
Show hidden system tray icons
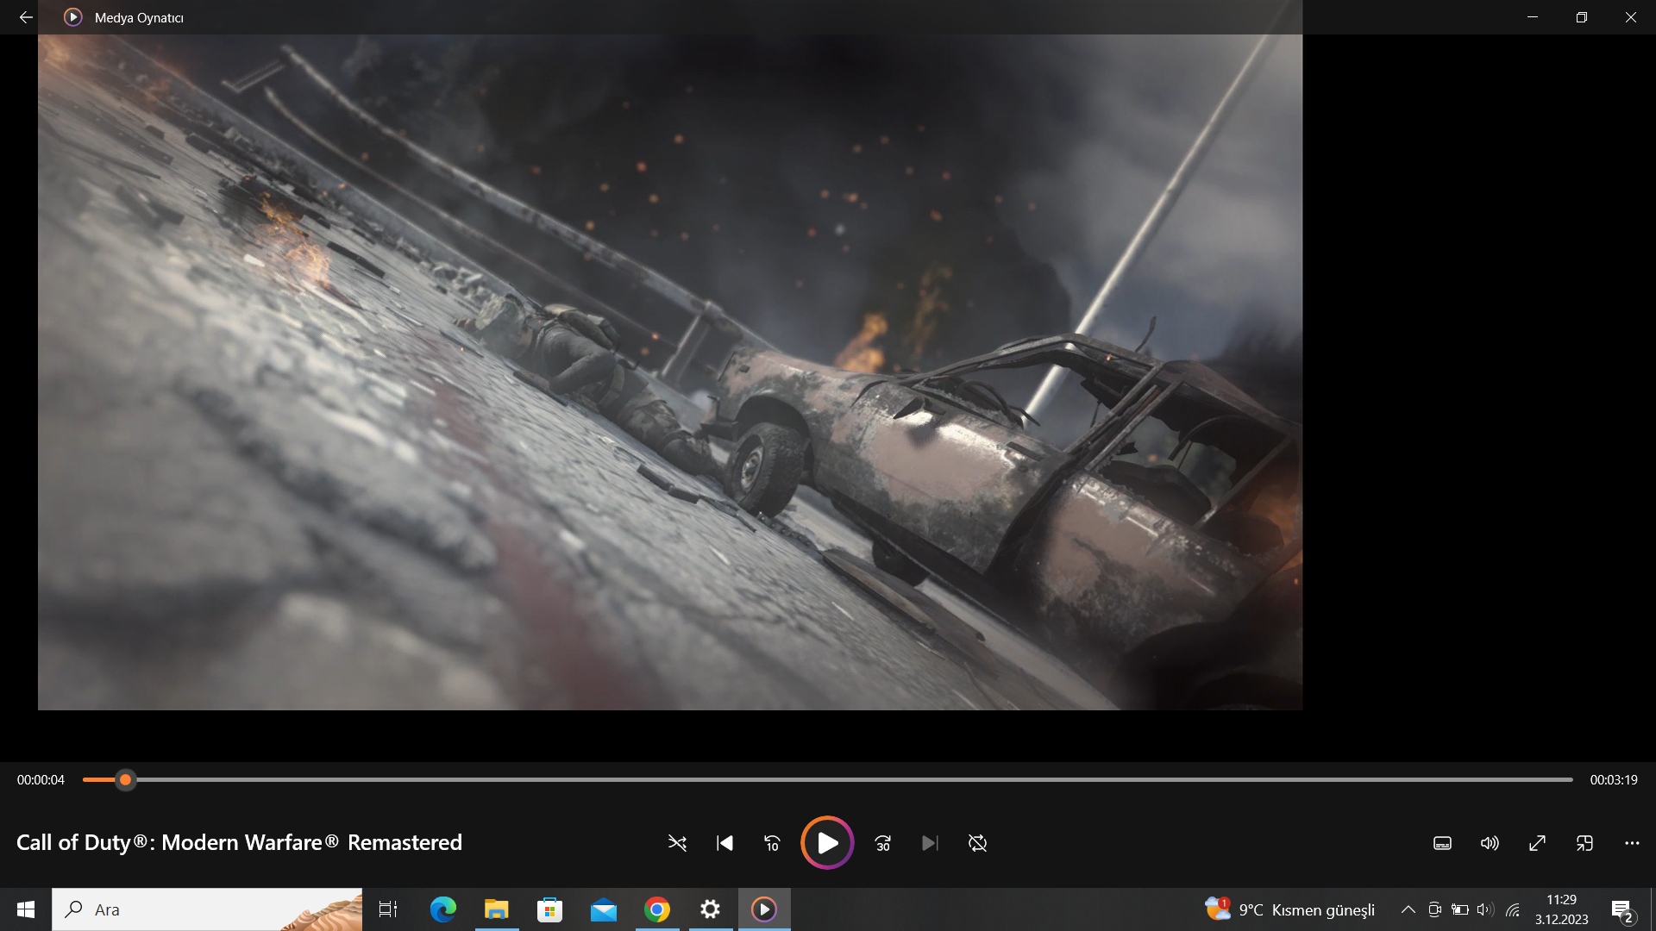(x=1408, y=909)
